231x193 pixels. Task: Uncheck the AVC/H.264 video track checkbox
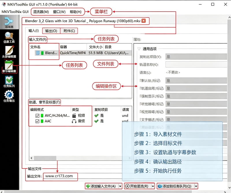coord(37,116)
